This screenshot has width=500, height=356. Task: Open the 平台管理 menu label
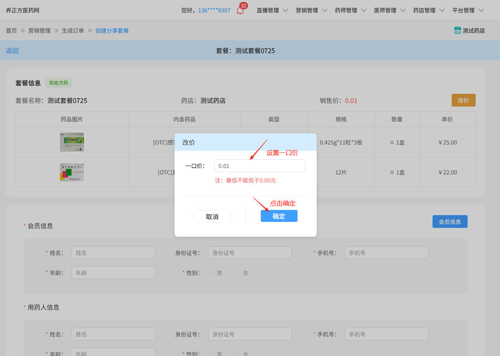point(463,10)
